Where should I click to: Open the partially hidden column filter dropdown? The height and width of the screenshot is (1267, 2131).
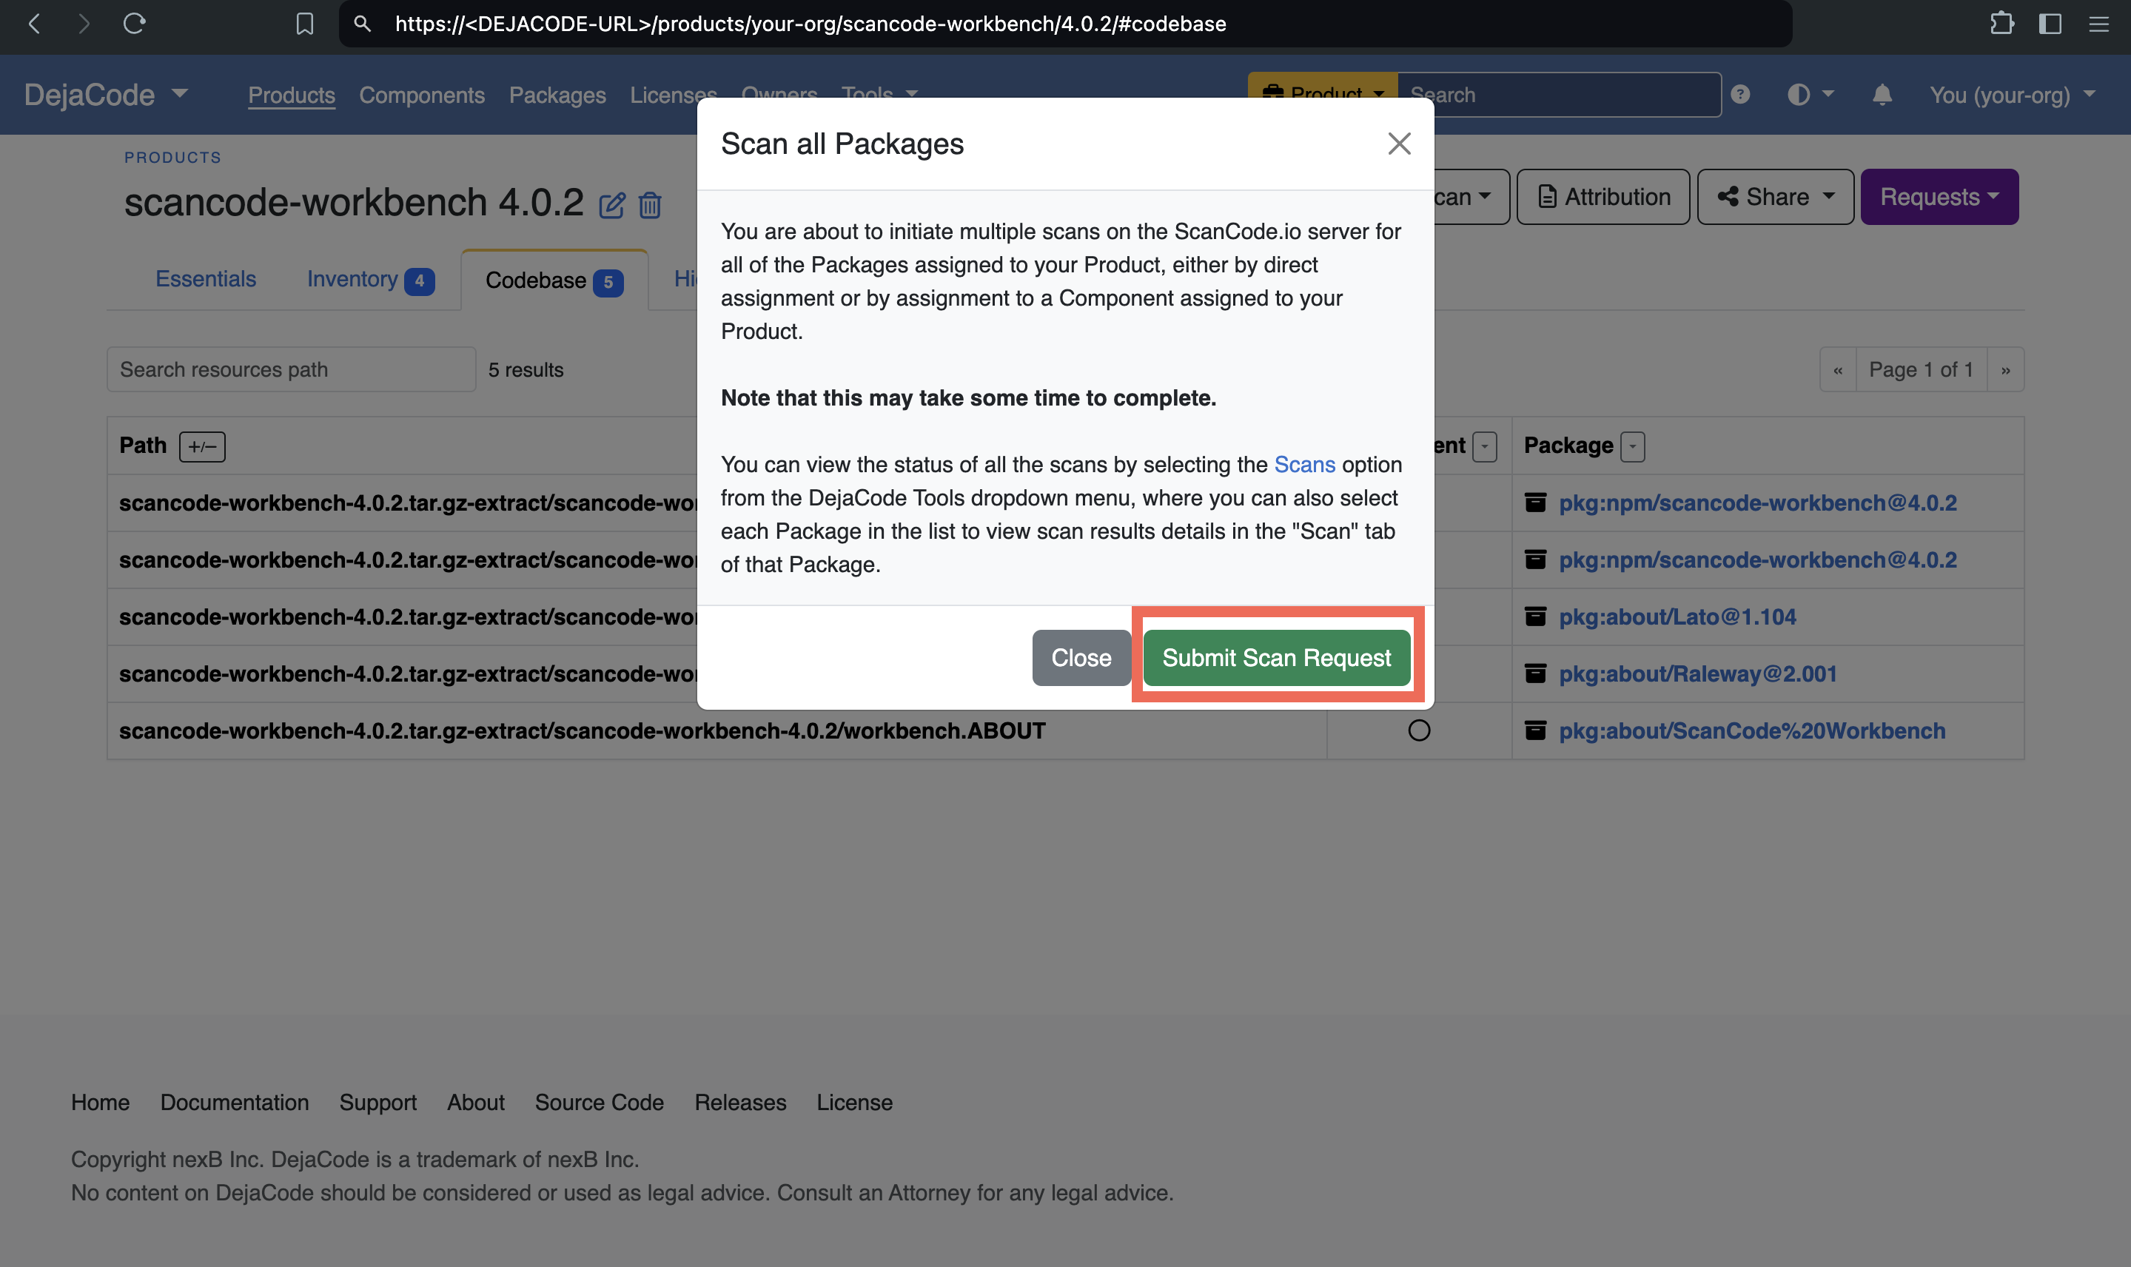(x=1485, y=446)
